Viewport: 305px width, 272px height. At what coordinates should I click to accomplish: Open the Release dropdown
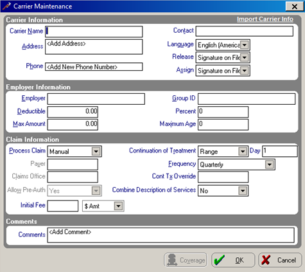tap(245, 57)
